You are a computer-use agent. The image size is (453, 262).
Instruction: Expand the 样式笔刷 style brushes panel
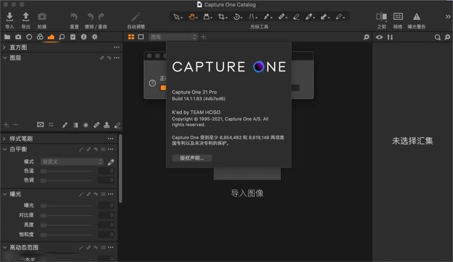(x=5, y=139)
